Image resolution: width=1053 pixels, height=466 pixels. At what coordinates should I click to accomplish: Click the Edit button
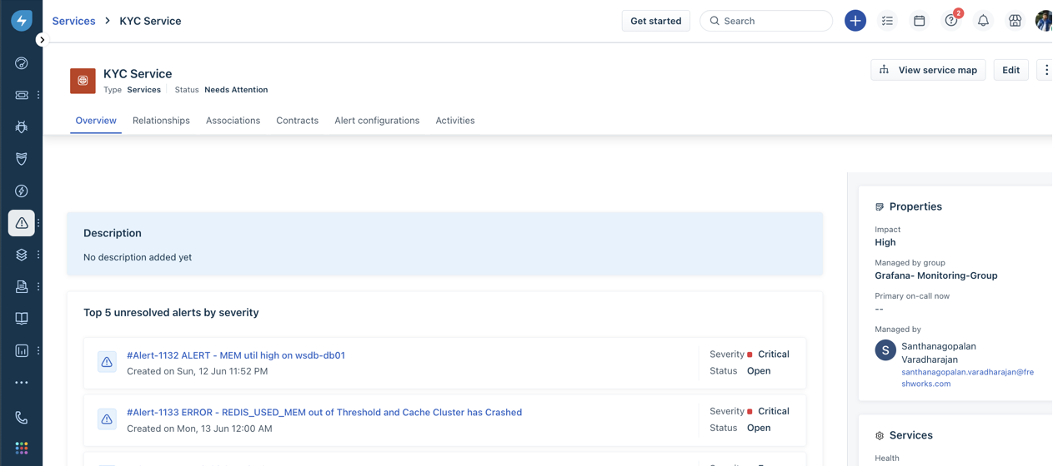click(1010, 70)
